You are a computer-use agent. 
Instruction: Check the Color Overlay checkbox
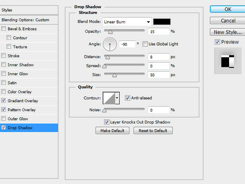tap(3, 92)
